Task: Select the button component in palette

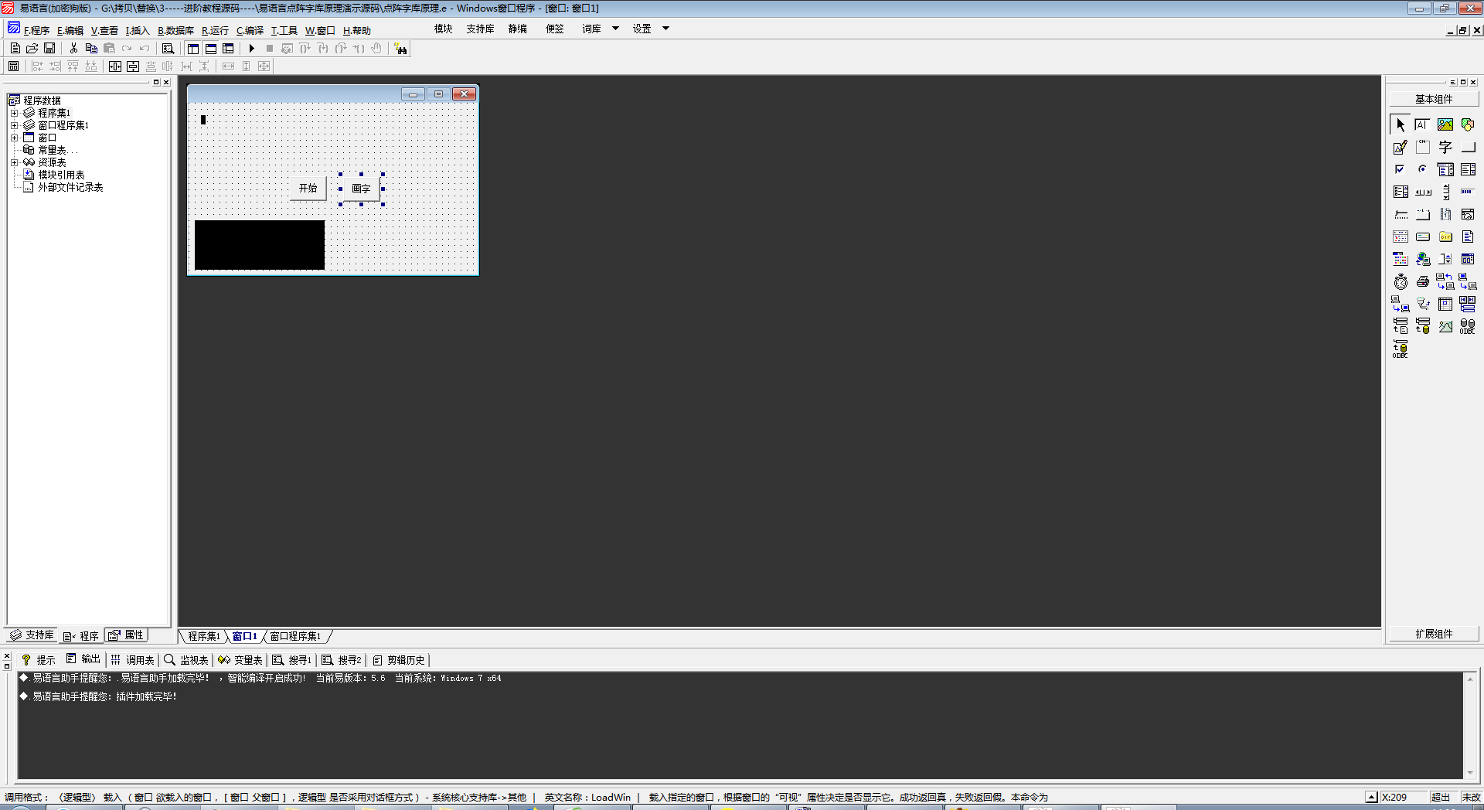Action: pos(1468,147)
